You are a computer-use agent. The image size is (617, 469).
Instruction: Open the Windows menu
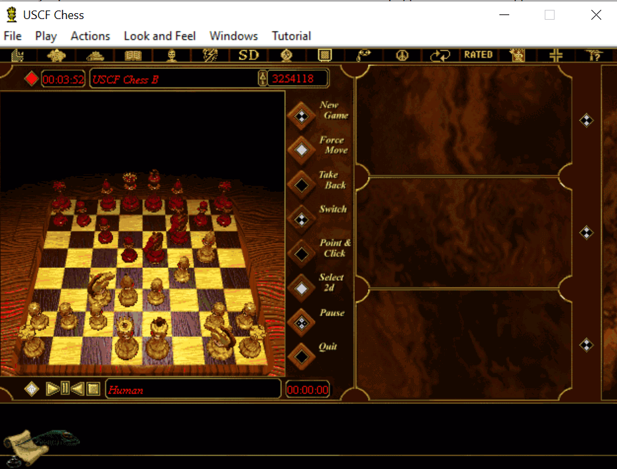tap(234, 36)
